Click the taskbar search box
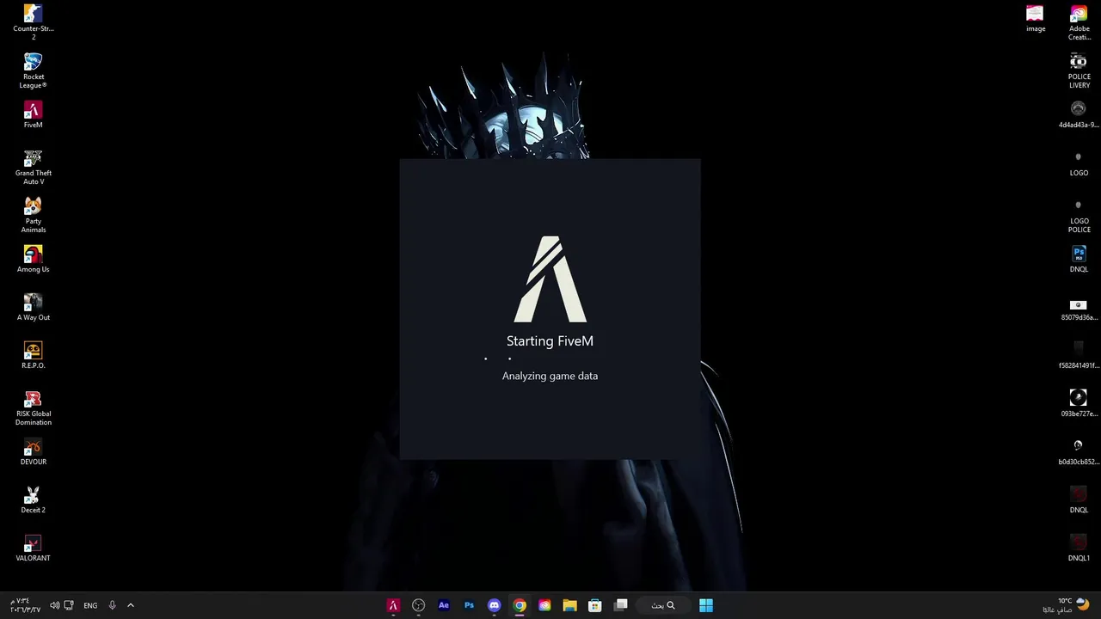Screen dimensions: 1101x619 coord(661,605)
